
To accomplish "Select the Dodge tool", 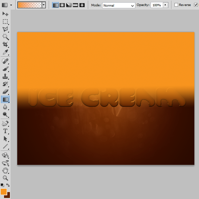I will click(x=5, y=114).
